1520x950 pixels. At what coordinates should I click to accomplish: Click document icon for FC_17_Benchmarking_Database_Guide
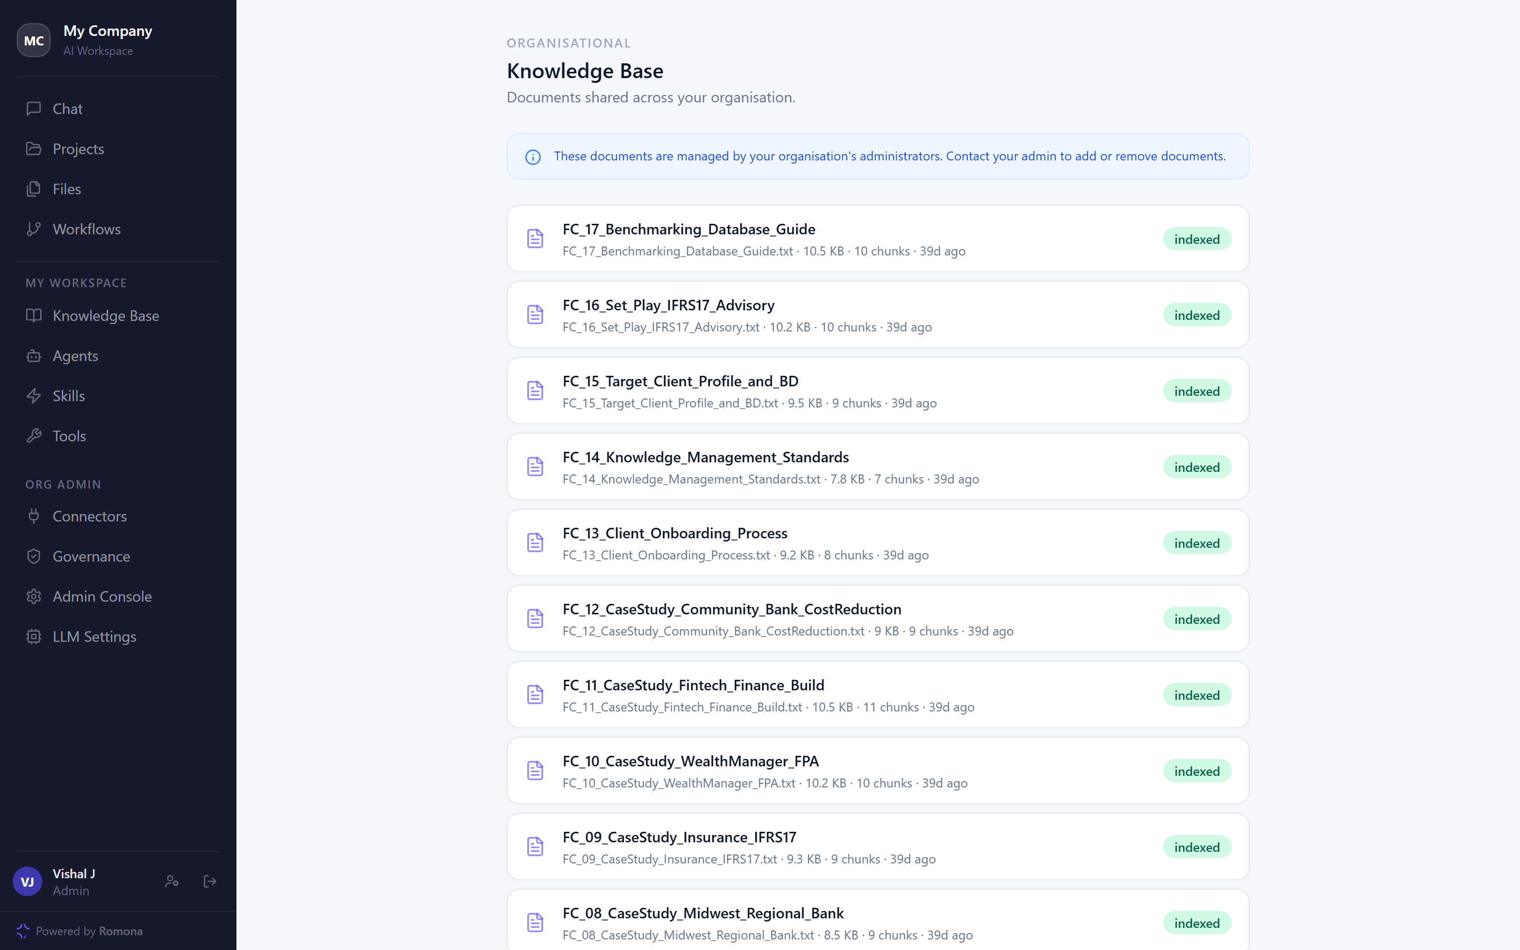pyautogui.click(x=535, y=239)
